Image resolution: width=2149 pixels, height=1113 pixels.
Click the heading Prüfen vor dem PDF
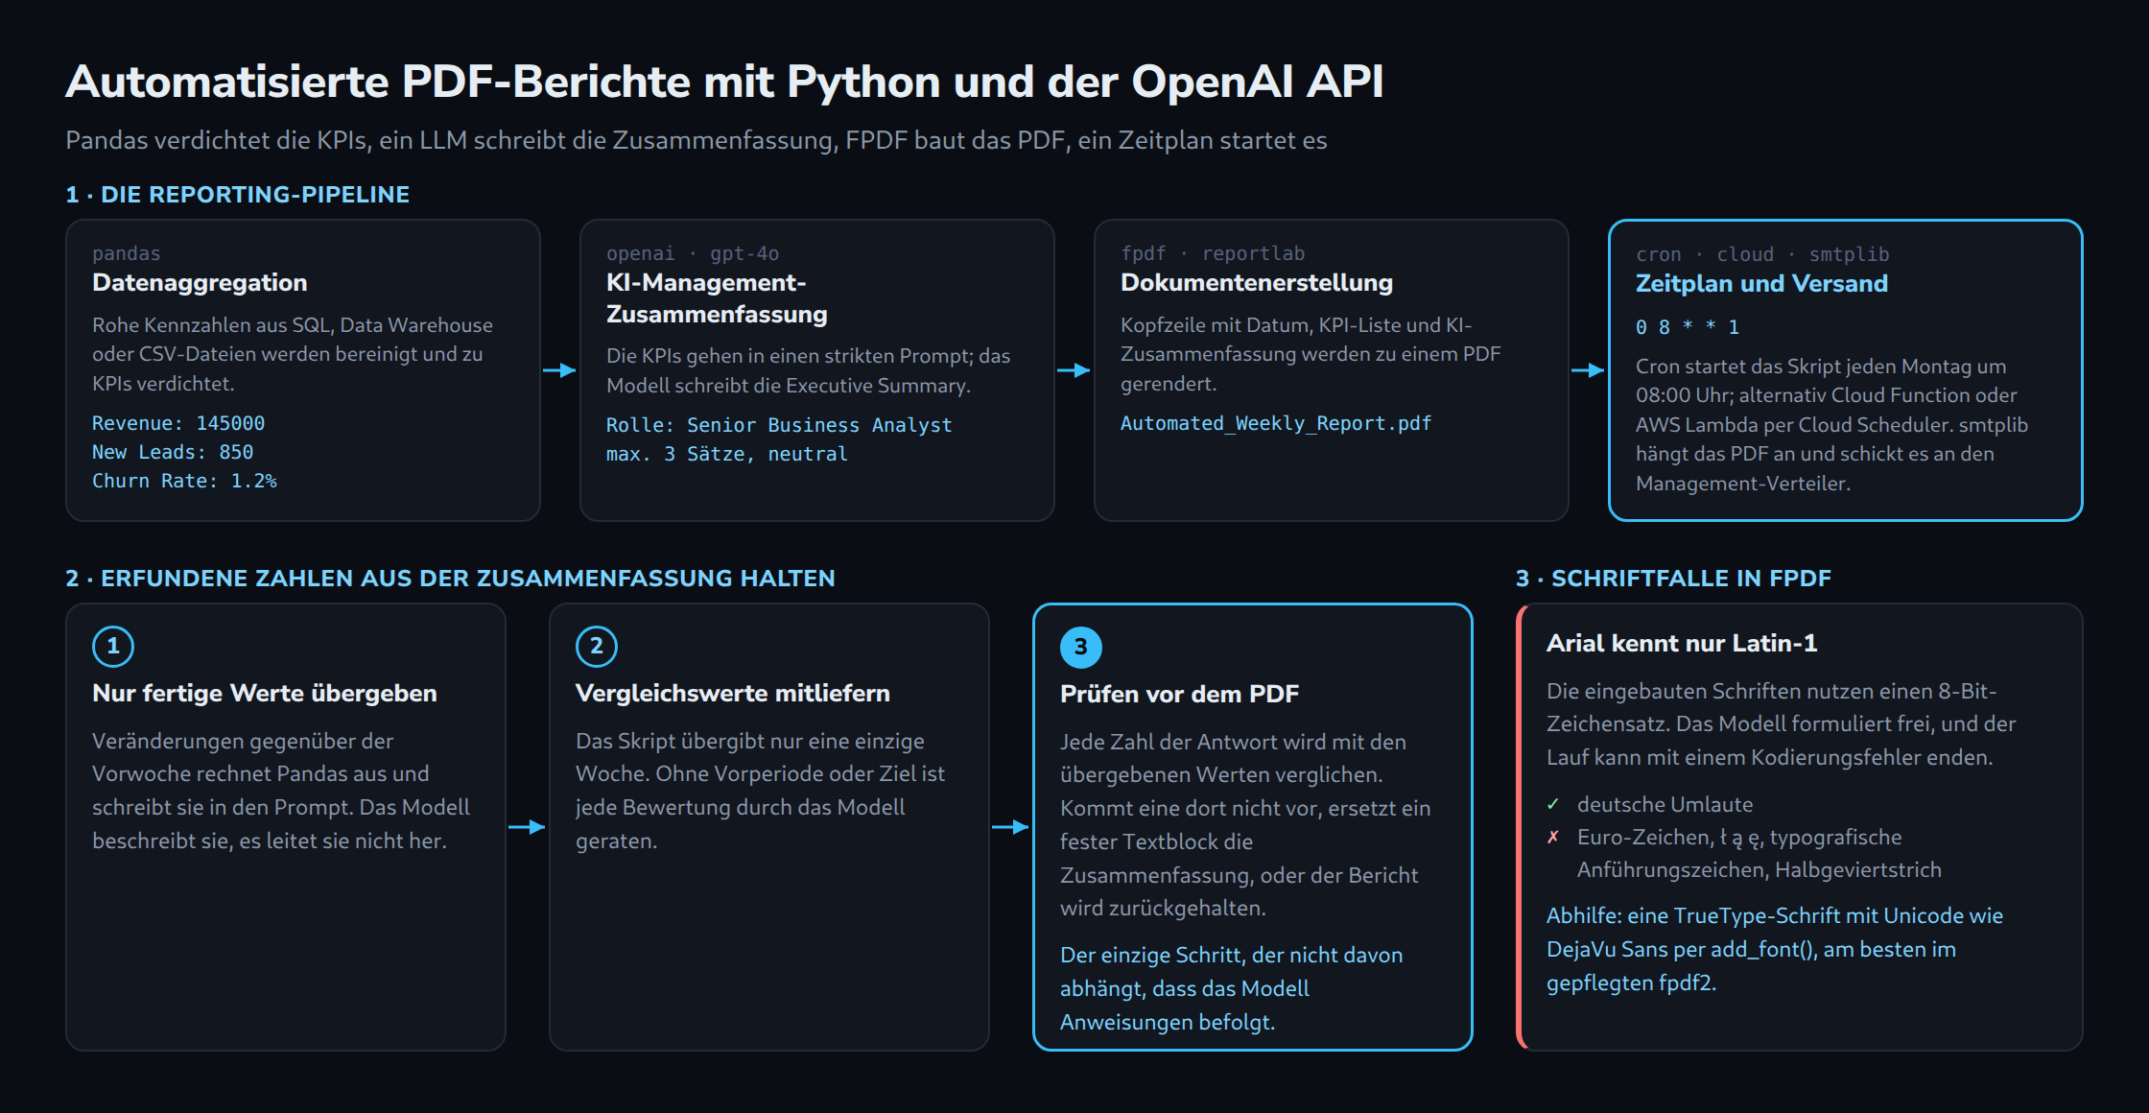[1179, 694]
